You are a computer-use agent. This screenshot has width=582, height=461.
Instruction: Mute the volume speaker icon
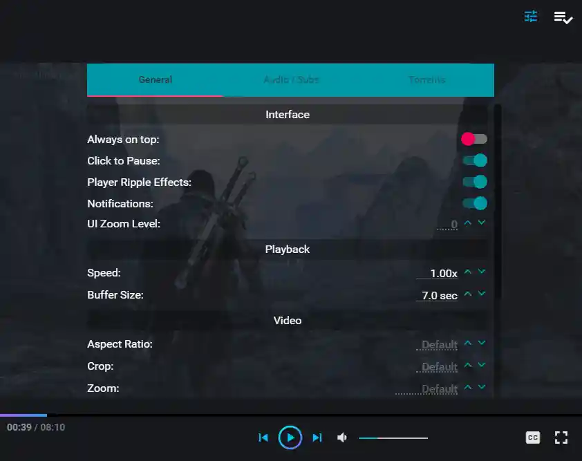pyautogui.click(x=342, y=438)
